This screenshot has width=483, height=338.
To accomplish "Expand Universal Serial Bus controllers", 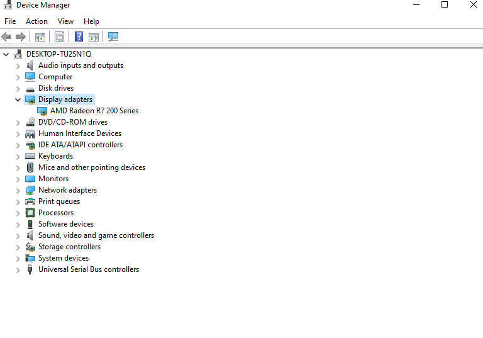I will (18, 269).
